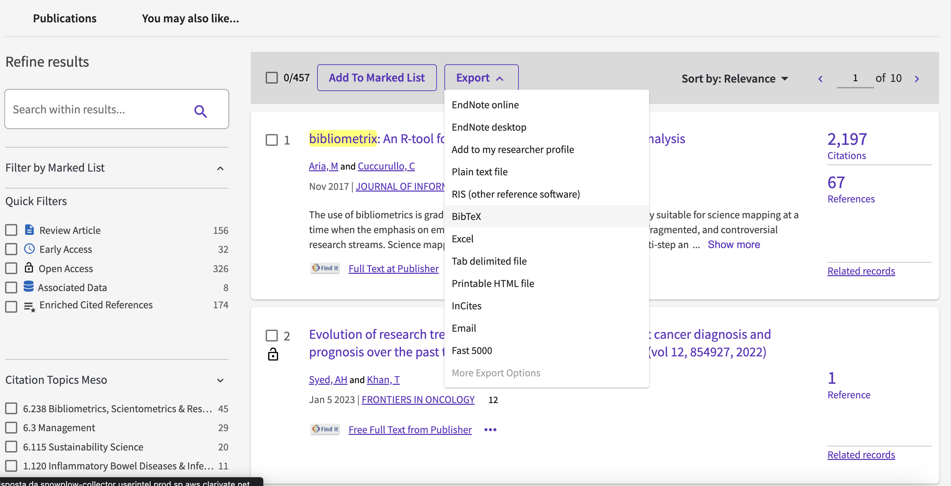951x486 pixels.
Task: Check the checkbox for the bibliometrix result
Action: [272, 140]
